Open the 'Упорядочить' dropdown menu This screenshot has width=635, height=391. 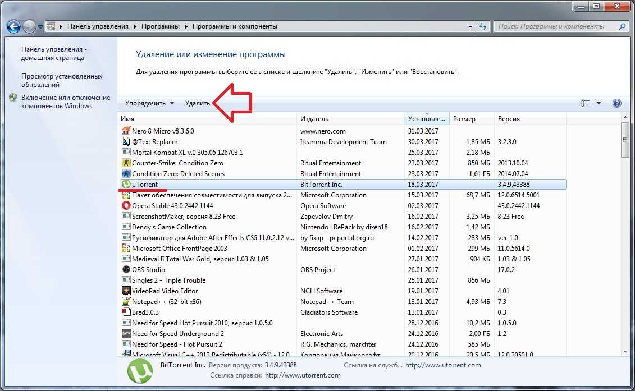[x=149, y=103]
